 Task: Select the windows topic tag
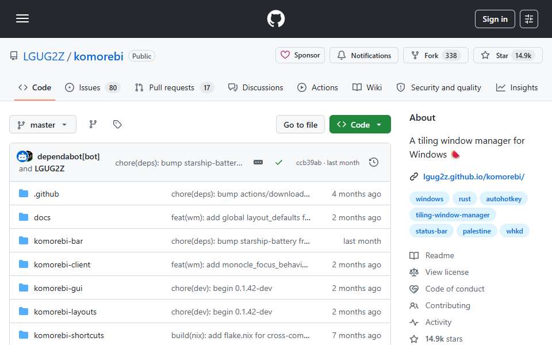coord(429,199)
